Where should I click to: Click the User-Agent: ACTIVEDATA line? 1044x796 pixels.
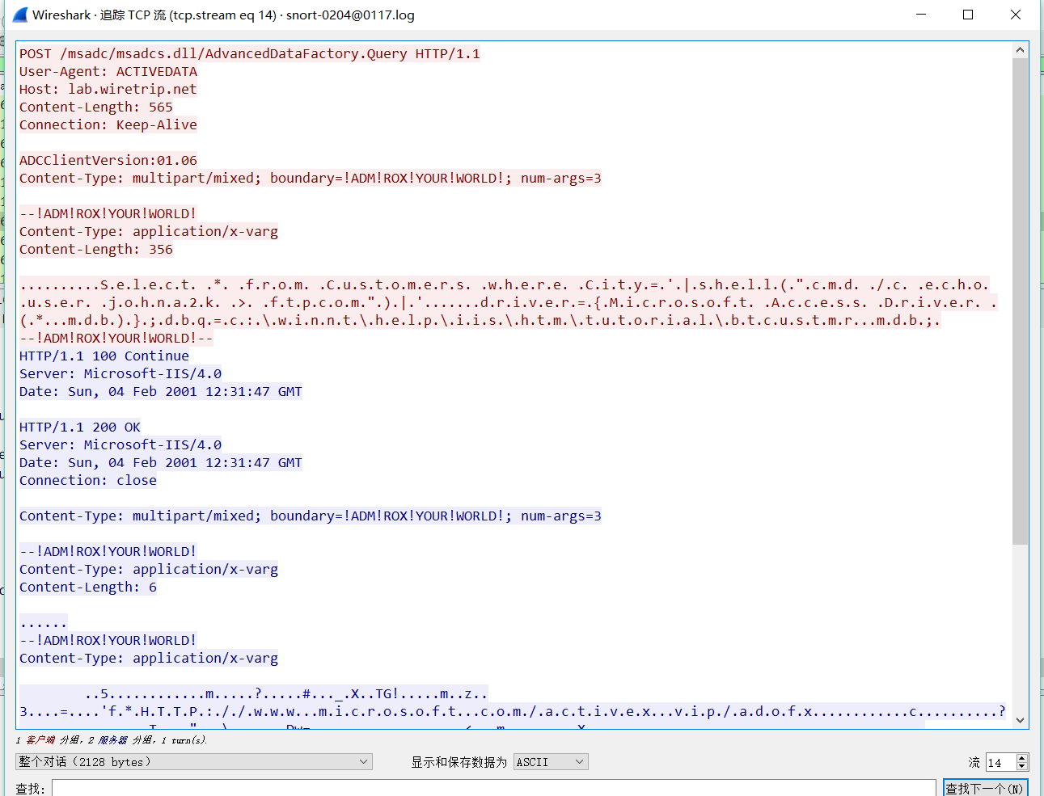(x=108, y=71)
